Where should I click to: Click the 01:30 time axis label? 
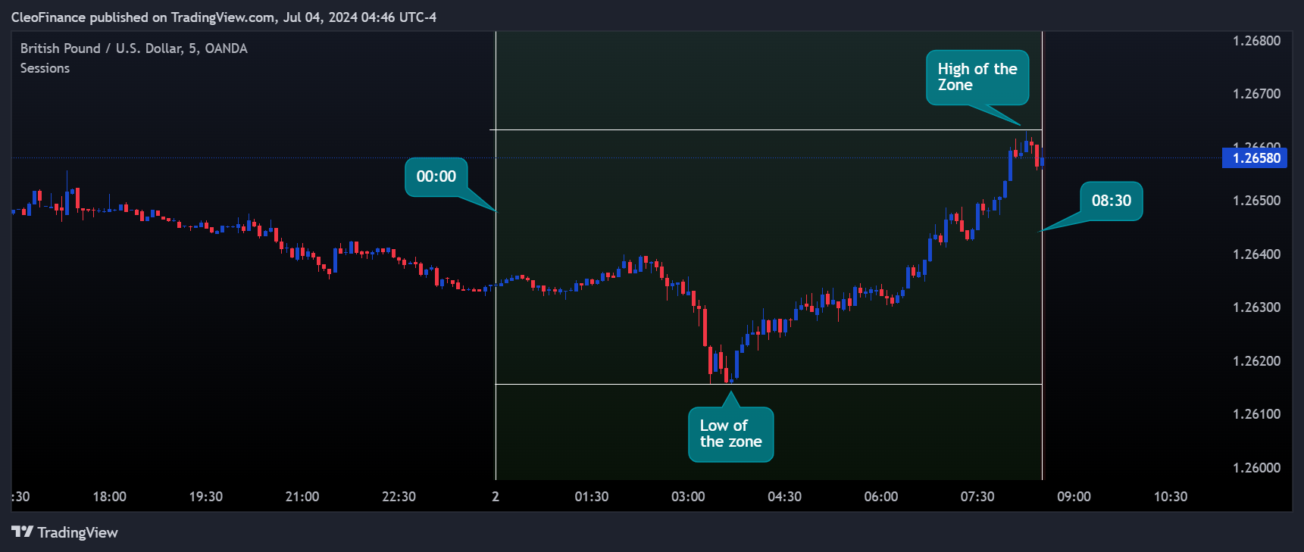(592, 497)
